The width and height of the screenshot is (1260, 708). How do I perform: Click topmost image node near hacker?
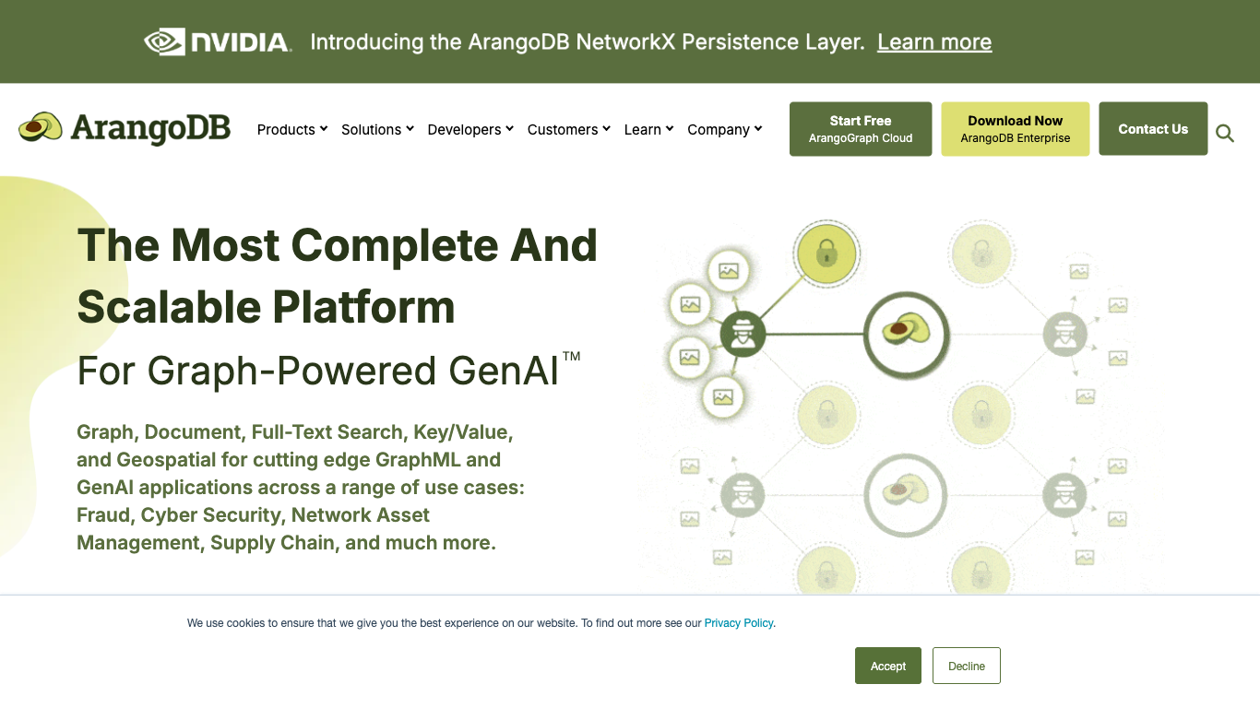(x=729, y=271)
